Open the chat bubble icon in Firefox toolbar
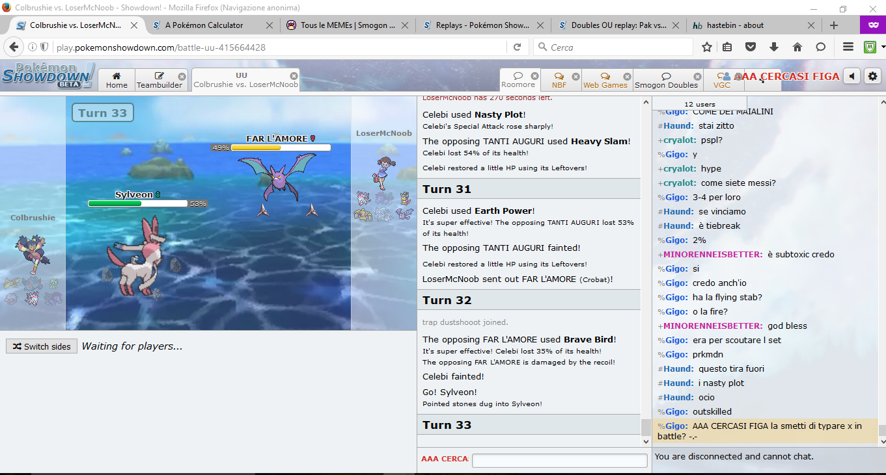Viewport: 886px width, 475px height. 821,47
